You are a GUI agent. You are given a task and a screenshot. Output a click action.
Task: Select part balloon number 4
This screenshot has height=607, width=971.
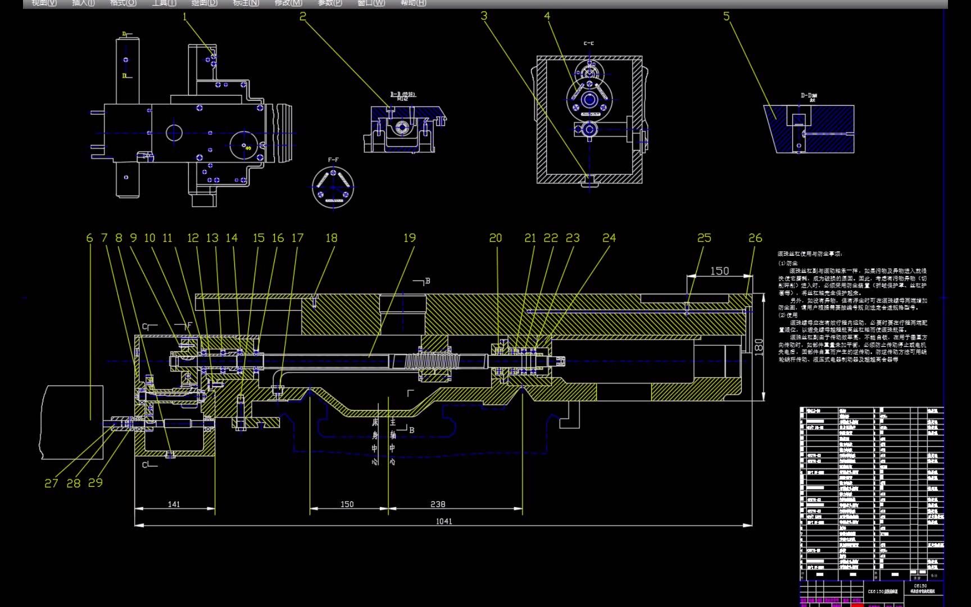click(x=547, y=16)
